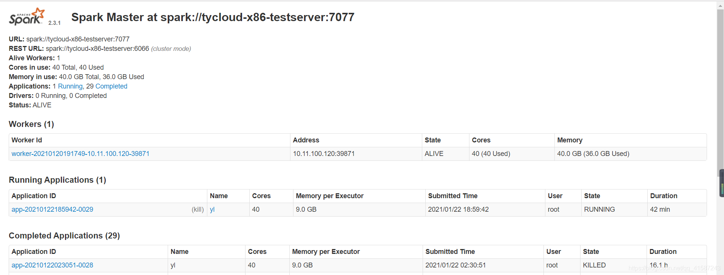Click the Apache Spark logo
724x275 pixels.
point(27,17)
